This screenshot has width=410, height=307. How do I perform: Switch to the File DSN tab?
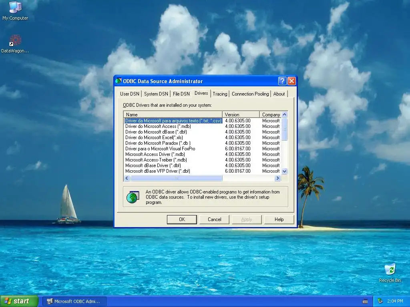point(181,94)
